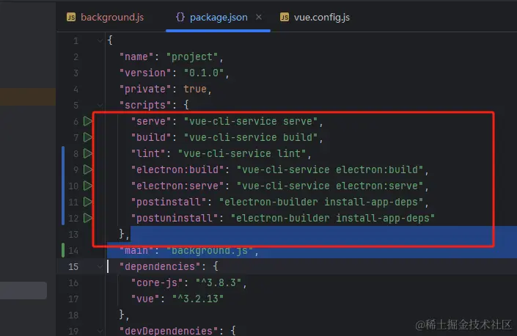The width and height of the screenshot is (517, 336).
Task: Click run icon beside build script
Action: pos(88,137)
